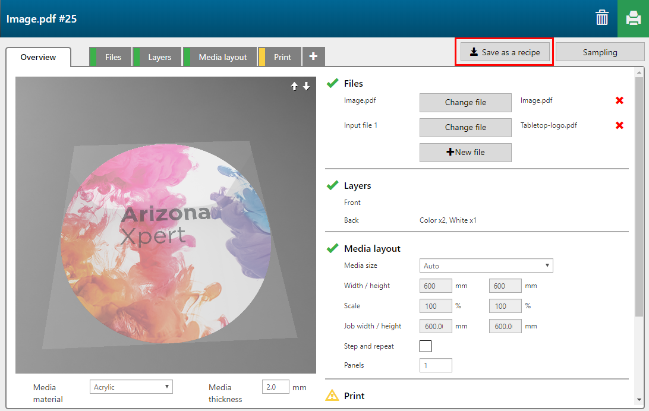Click the Sampling button

[600, 52]
